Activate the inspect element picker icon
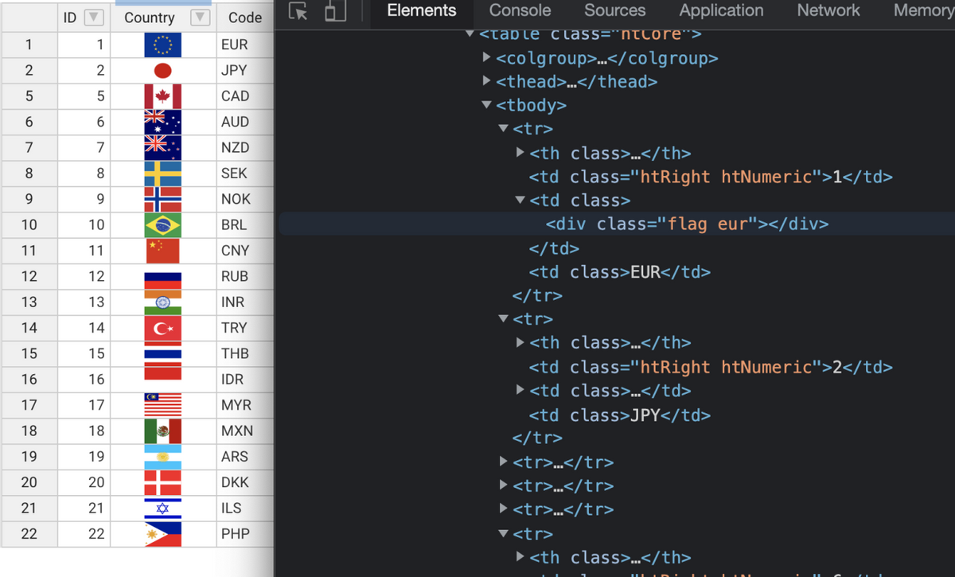The width and height of the screenshot is (955, 577). point(298,11)
